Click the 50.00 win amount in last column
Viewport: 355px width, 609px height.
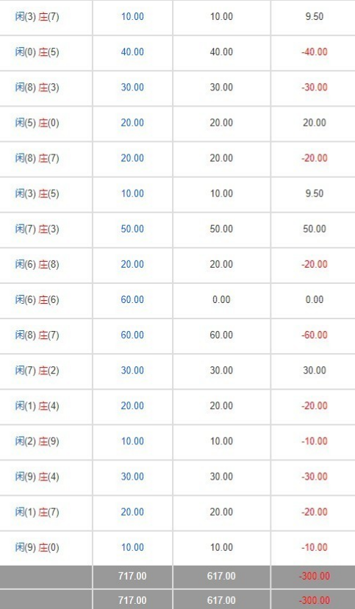coord(315,229)
